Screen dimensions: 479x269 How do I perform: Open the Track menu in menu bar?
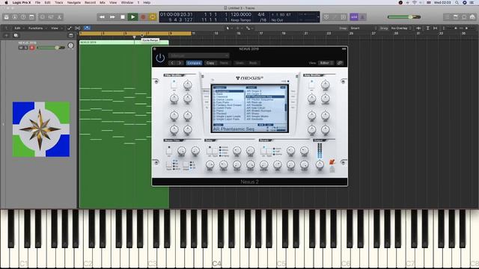(59, 2)
